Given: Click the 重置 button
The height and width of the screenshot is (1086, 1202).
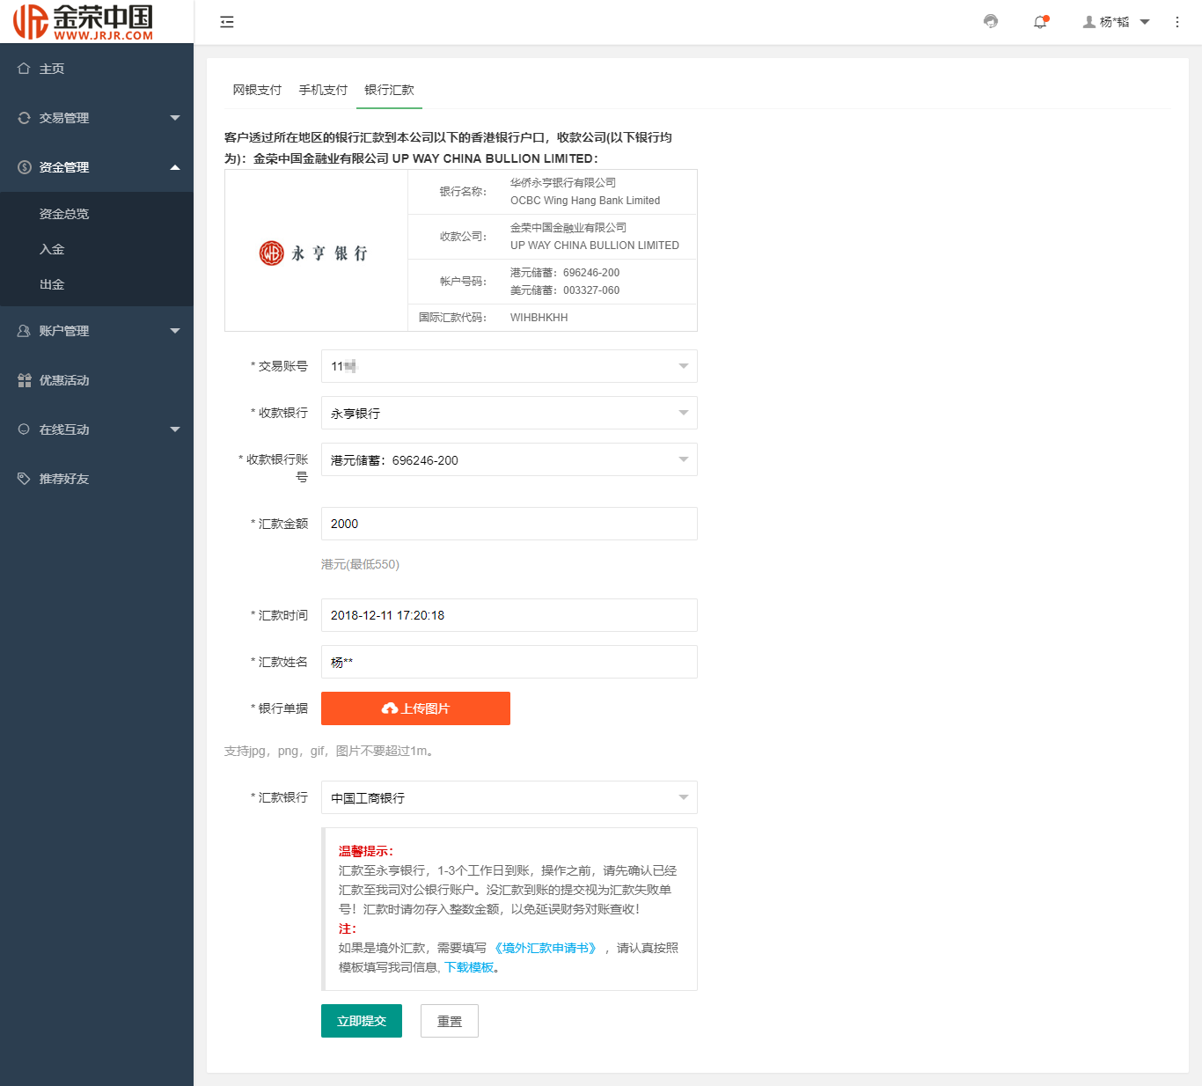Looking at the screenshot, I should point(450,1021).
